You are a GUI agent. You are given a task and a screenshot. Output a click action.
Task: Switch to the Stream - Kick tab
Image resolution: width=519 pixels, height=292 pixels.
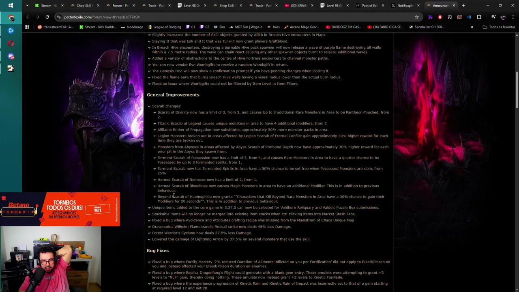point(49,5)
